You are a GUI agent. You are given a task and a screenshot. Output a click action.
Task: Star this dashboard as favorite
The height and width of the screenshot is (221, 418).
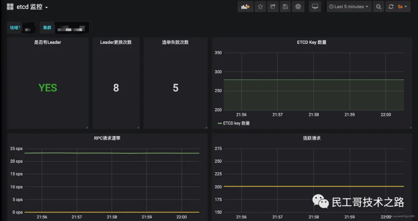[x=260, y=7]
